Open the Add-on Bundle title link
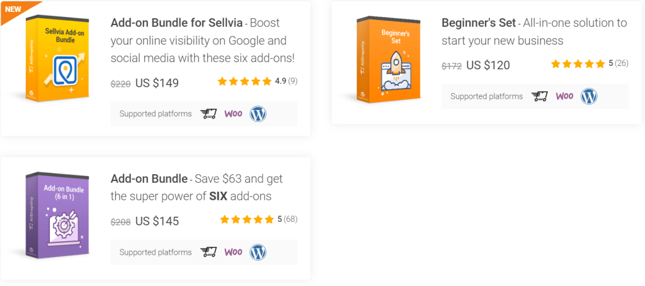The height and width of the screenshot is (286, 645). click(149, 179)
